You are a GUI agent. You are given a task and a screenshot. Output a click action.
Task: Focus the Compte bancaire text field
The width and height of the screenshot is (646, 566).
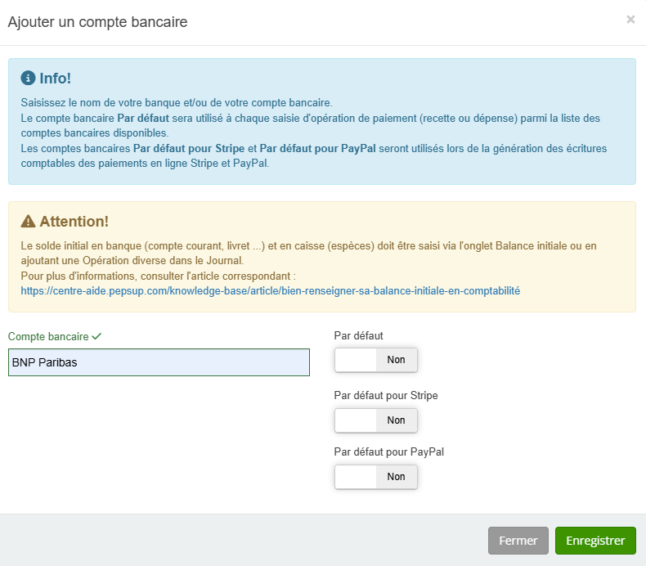click(159, 362)
